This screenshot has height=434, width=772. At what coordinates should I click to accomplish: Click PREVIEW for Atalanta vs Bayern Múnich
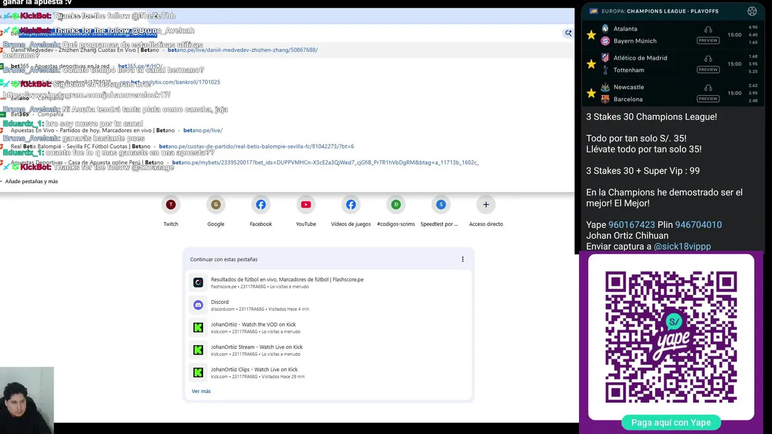(x=708, y=40)
